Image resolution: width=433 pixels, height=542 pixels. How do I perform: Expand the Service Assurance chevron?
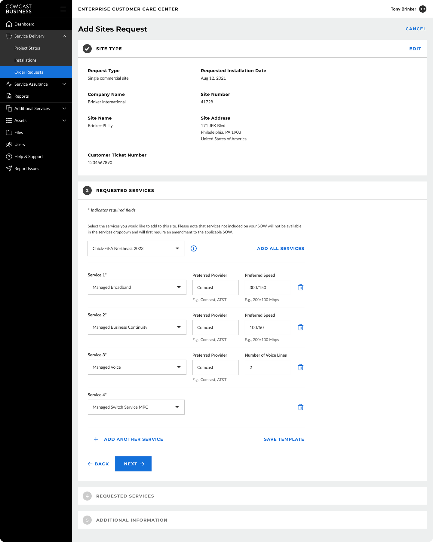point(64,84)
